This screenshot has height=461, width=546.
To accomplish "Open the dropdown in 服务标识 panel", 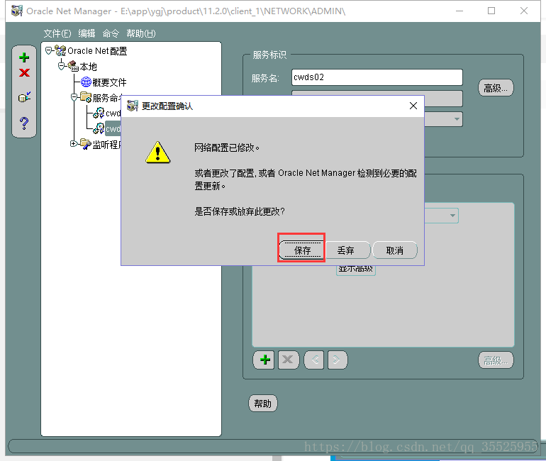I will point(457,119).
